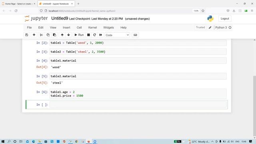Click the browser address bar URL
256x144 pixels.
point(82,11)
